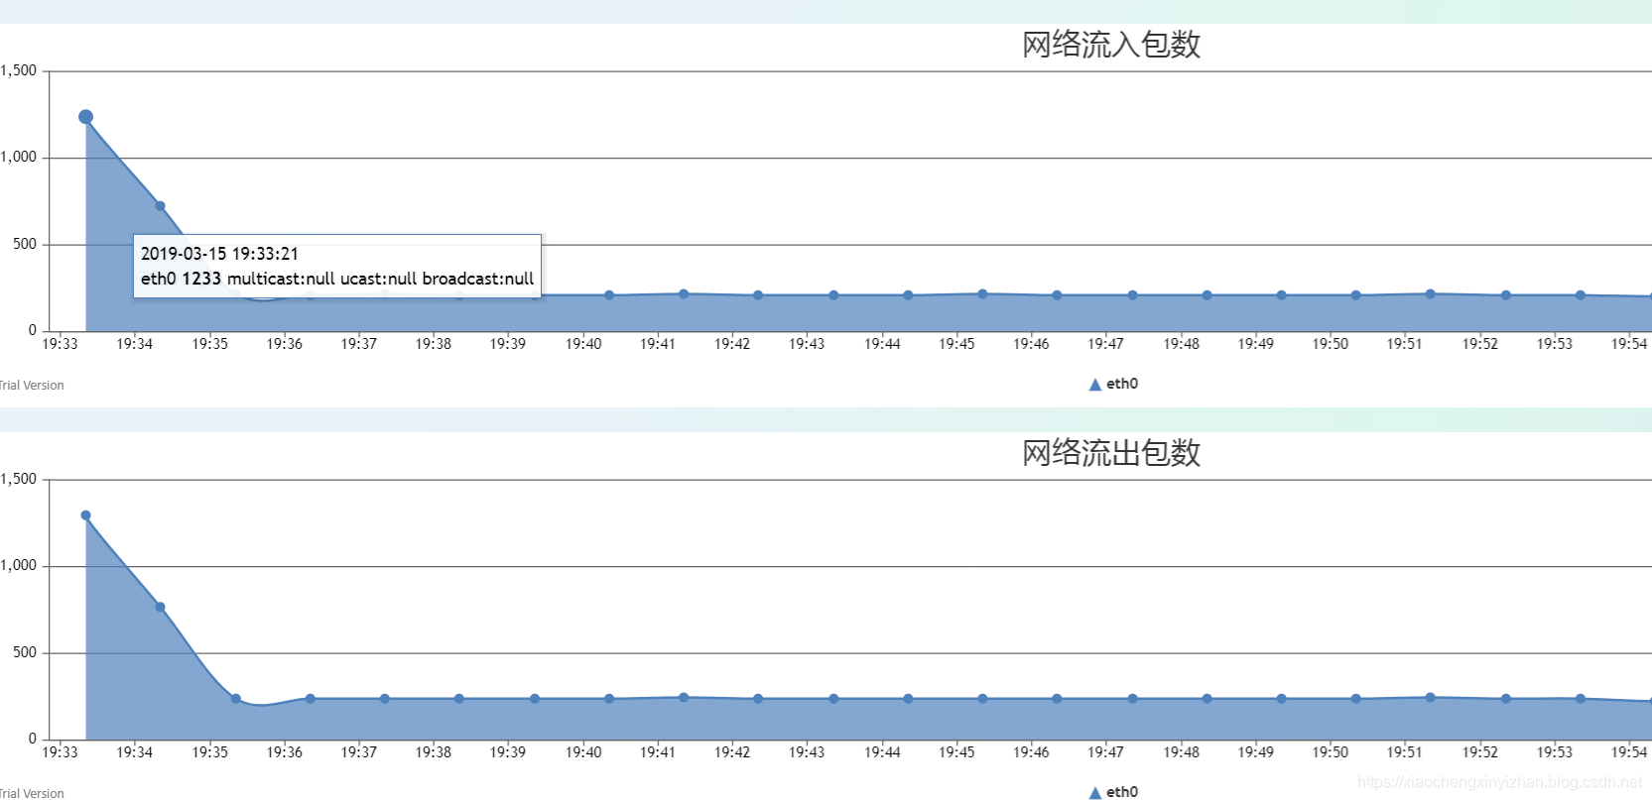The height and width of the screenshot is (800, 1652).
Task: Select the point between 19:41 and 19:42 on 网络流入包数 chart
Action: (x=684, y=294)
